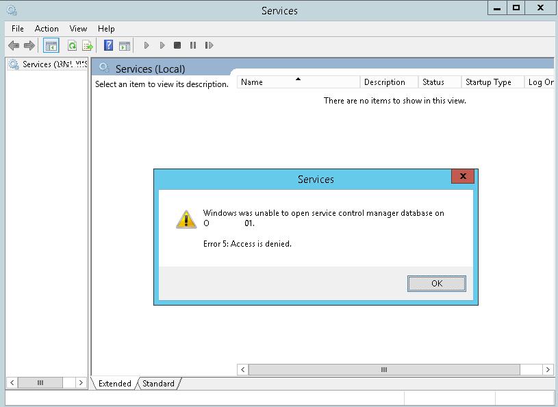
Task: Open the File menu
Action: point(17,29)
